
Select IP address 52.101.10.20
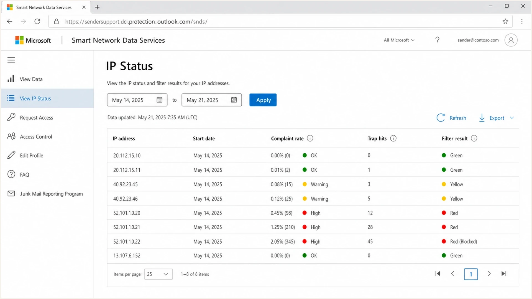click(x=127, y=213)
